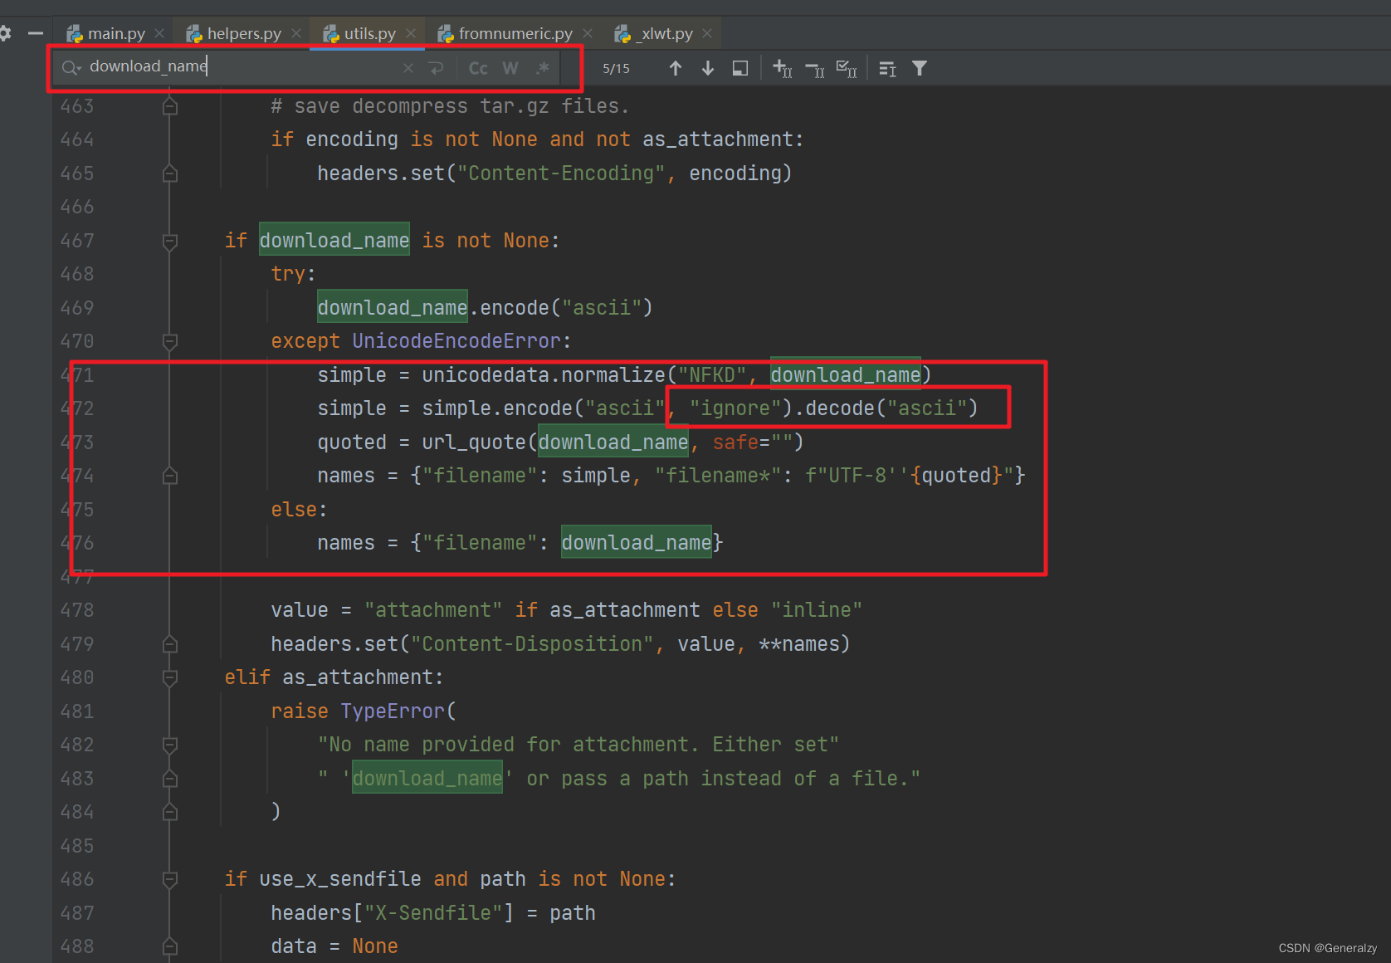Click UnicodeEncodeError on line 470
Screen dimensions: 1391x963
tap(456, 341)
